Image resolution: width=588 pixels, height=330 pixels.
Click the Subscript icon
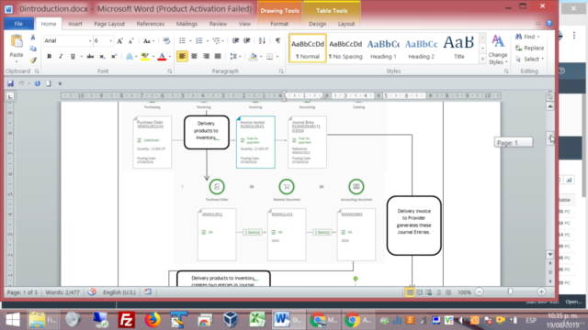[102, 57]
